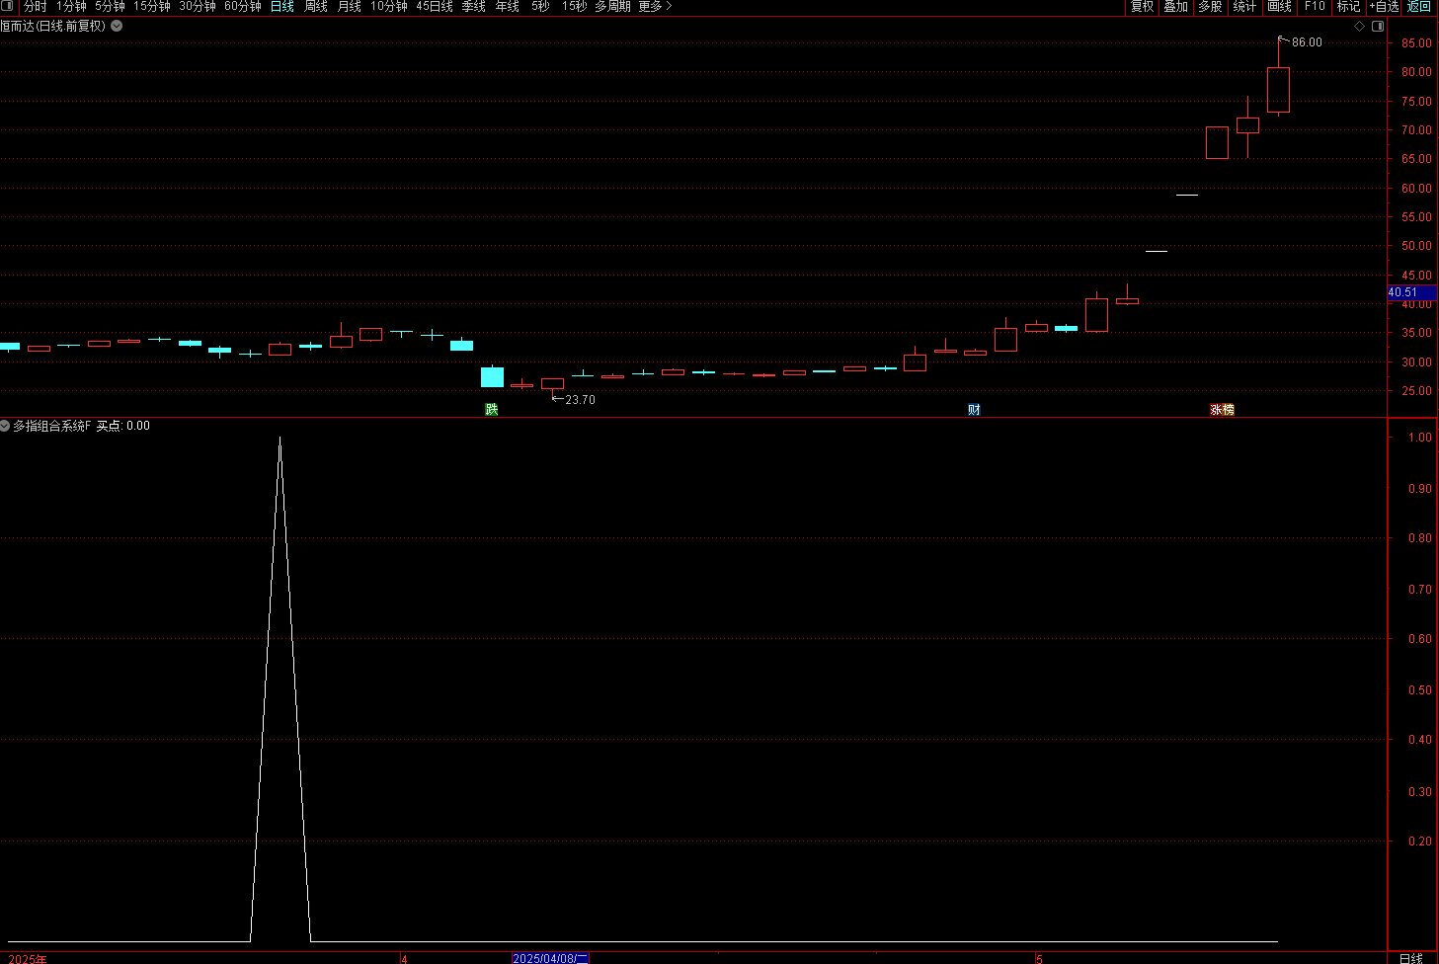
Task: Click the 买点: 0.00 indicator value
Action: 122,426
